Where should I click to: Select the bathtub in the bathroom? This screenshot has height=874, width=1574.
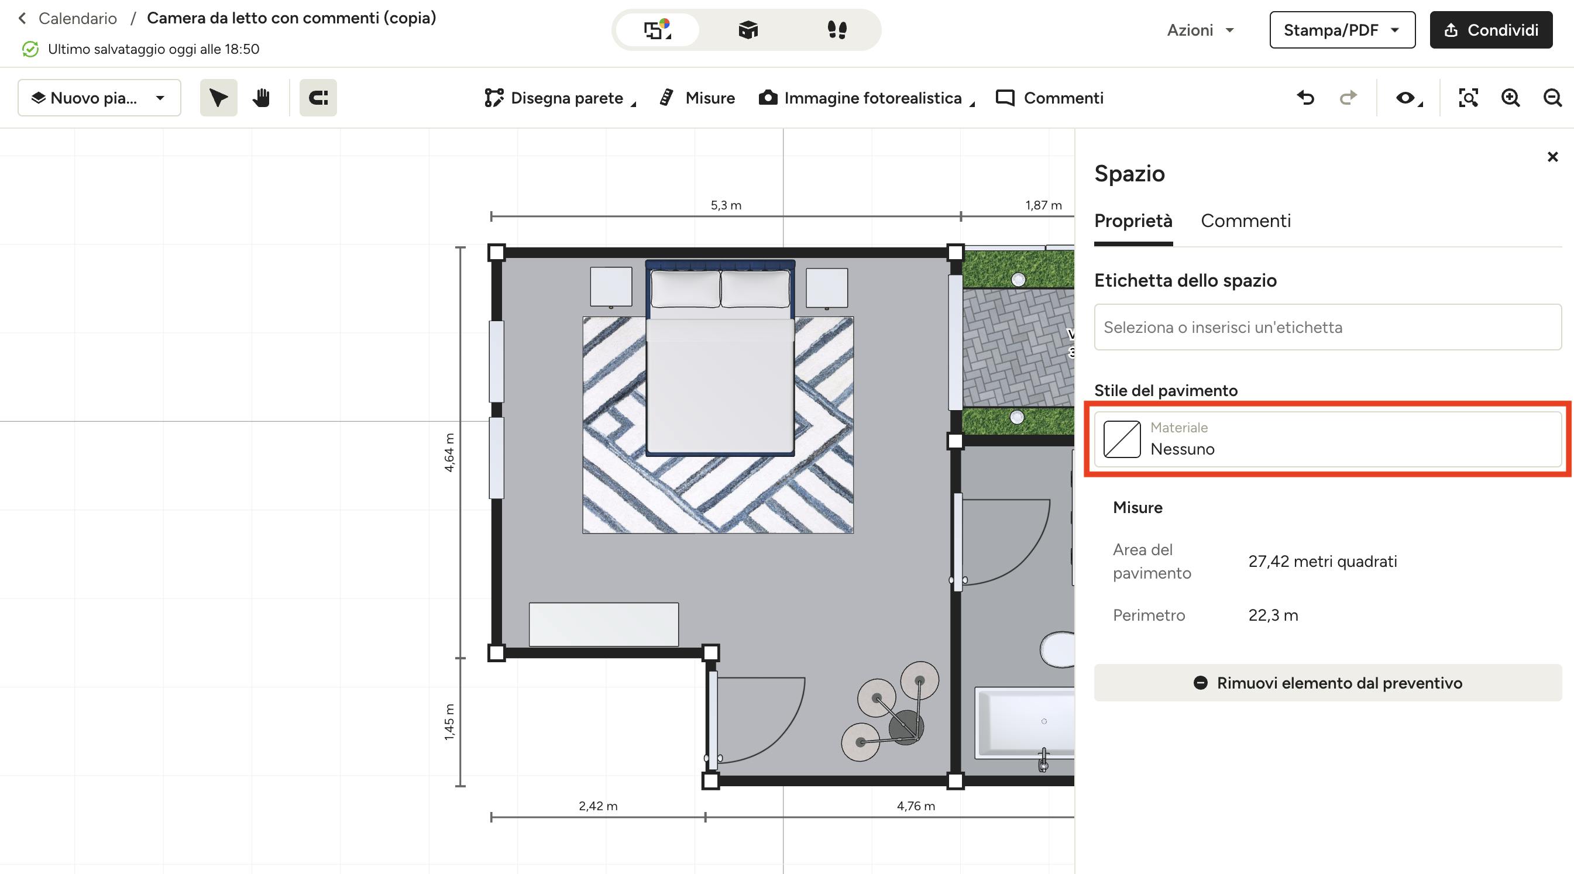pos(1025,723)
